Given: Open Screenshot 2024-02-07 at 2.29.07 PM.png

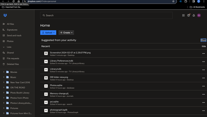Looking at the screenshot, I should [x=70, y=52].
